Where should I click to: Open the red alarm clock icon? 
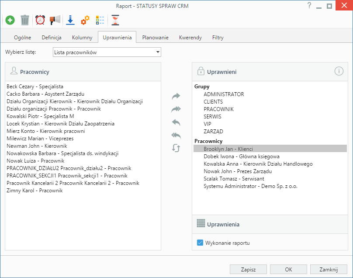(x=40, y=20)
